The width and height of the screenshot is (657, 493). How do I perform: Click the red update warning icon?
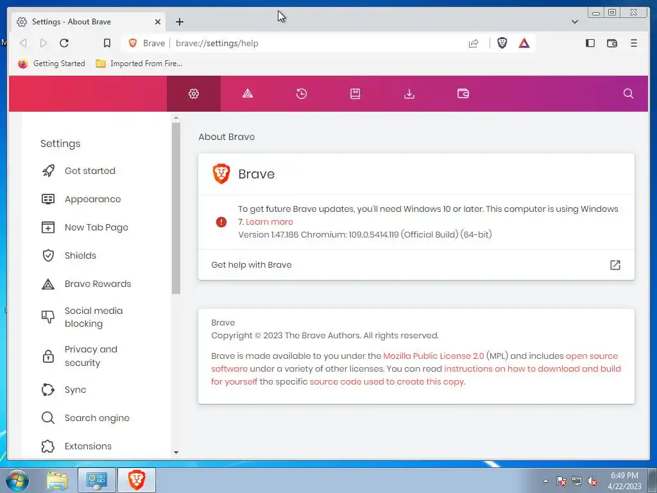pos(221,221)
